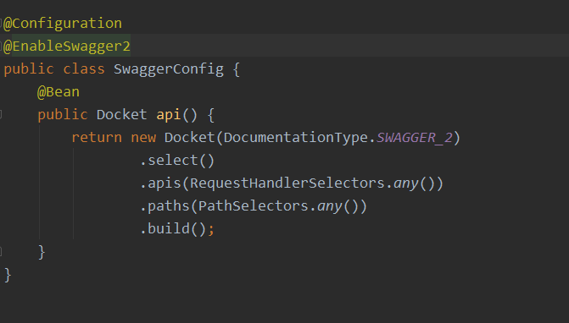Screen dimensions: 569x323
Task: Click the api() method name
Action: pos(169,115)
